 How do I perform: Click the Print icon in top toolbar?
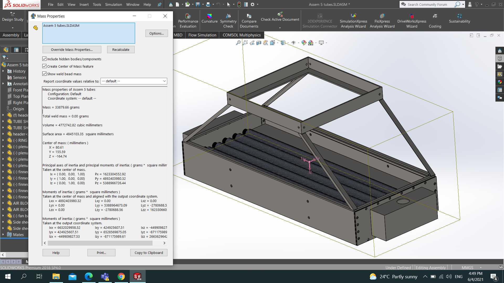208,4
